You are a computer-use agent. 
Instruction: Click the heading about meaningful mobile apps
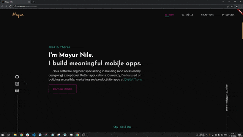(95, 64)
